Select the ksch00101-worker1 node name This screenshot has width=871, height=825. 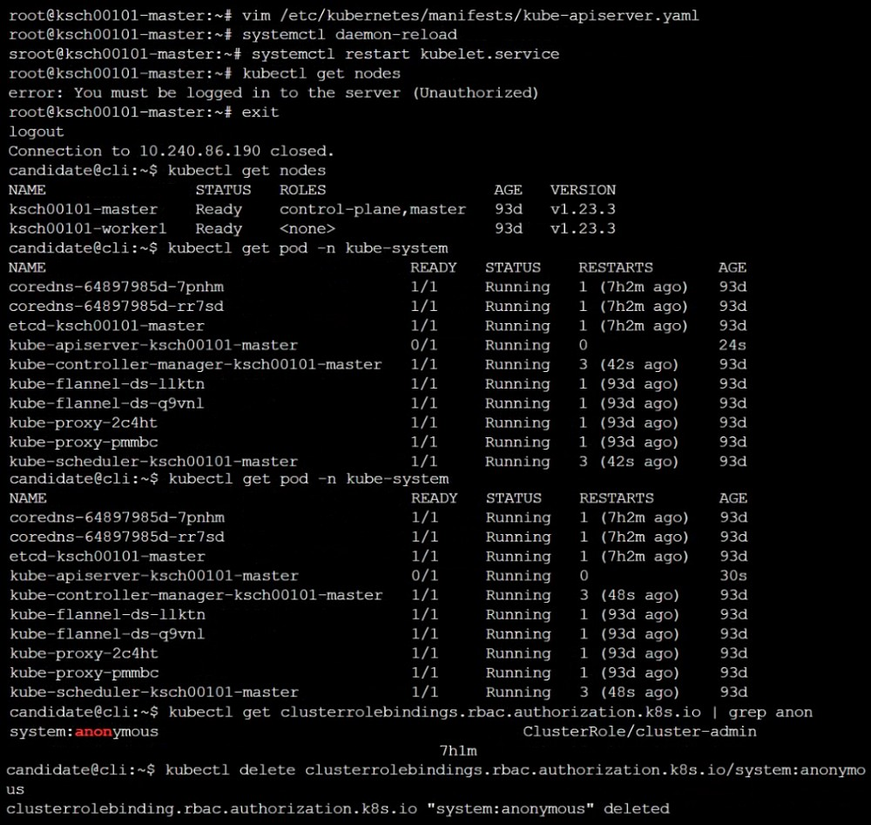coord(87,228)
